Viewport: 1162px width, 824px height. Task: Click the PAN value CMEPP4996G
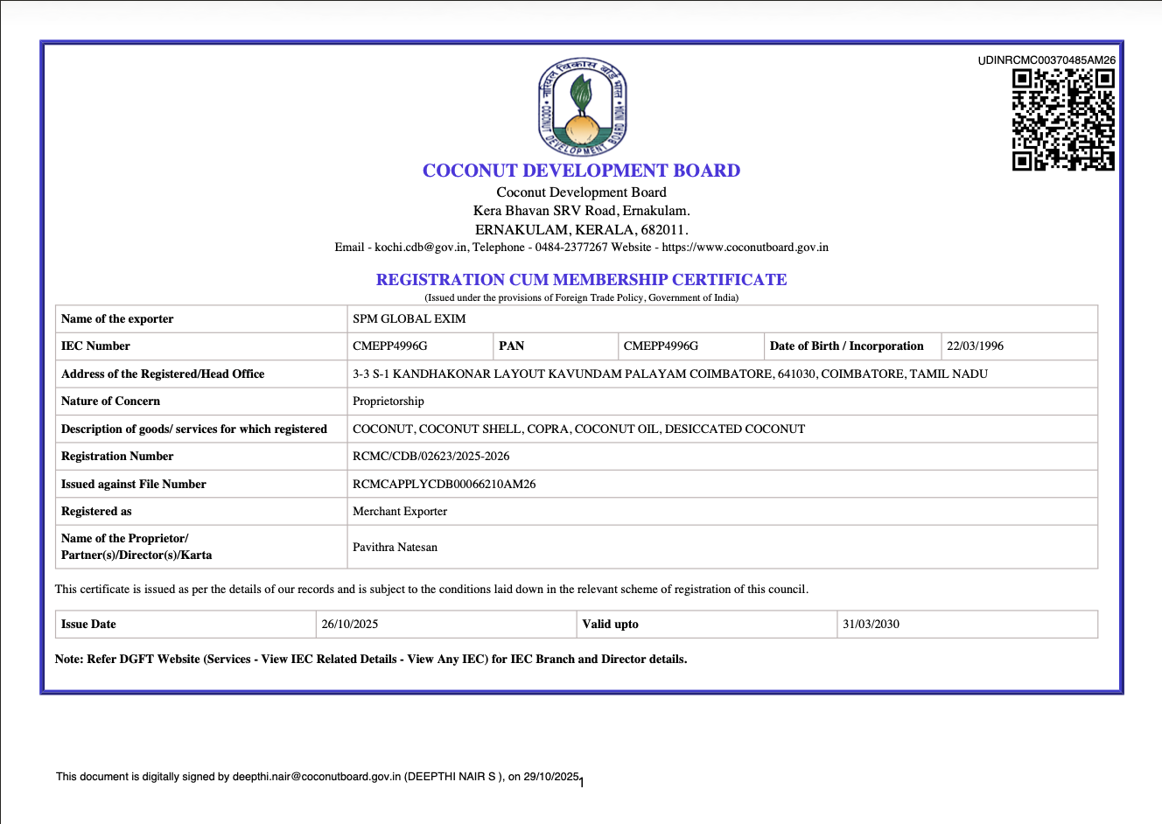click(661, 346)
